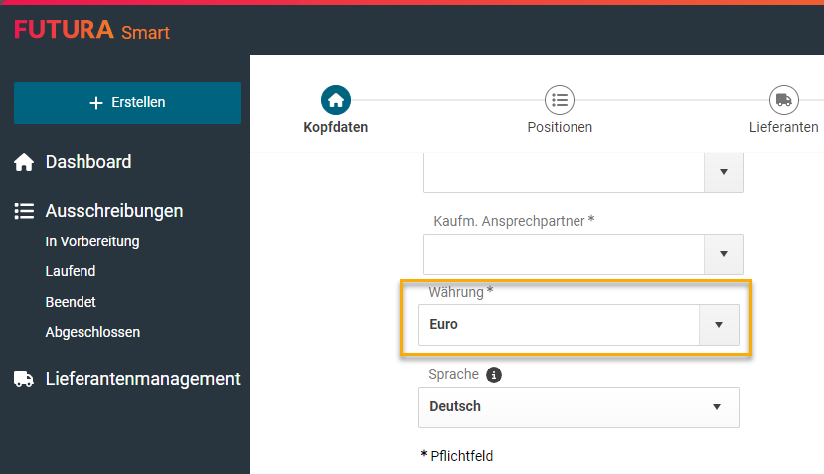This screenshot has width=824, height=474.
Task: Click the Positionen list step icon
Action: 560,99
